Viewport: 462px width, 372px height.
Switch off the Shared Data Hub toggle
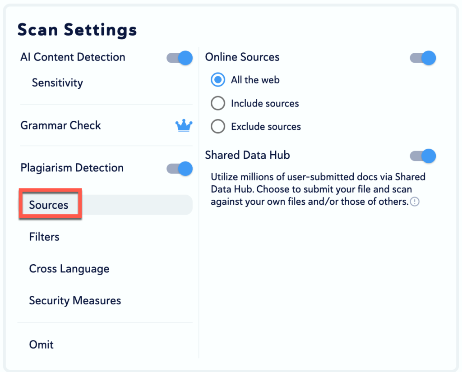pyautogui.click(x=423, y=156)
